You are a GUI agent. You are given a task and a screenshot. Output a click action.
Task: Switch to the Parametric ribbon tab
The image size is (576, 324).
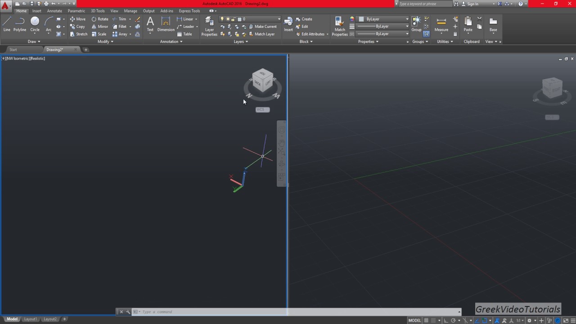[x=76, y=11]
